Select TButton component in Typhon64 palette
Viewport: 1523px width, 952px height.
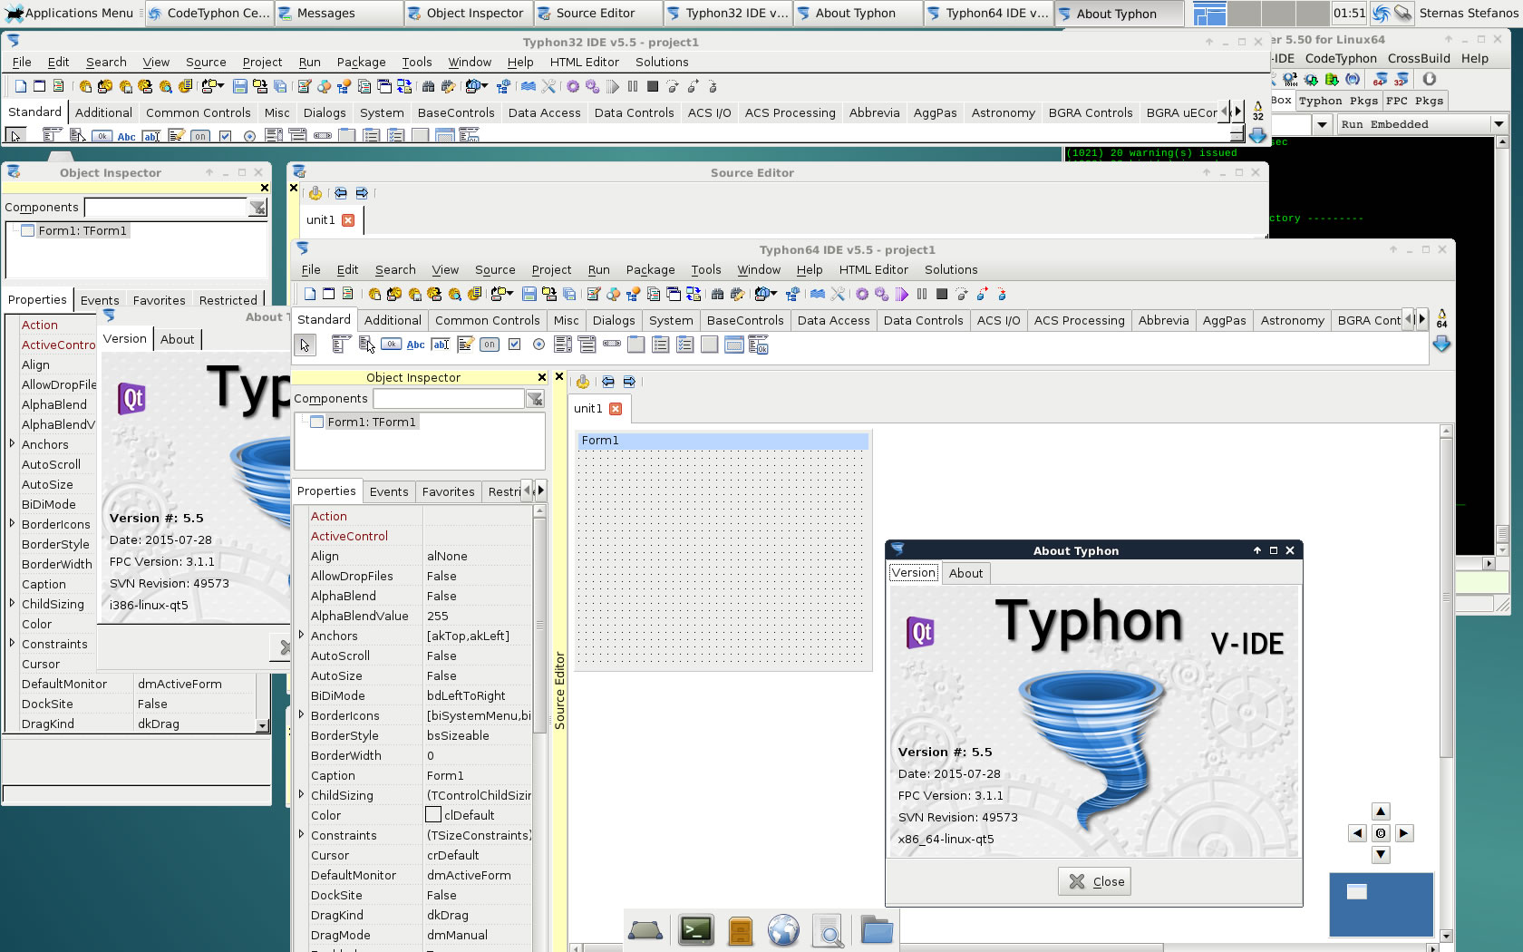point(391,345)
